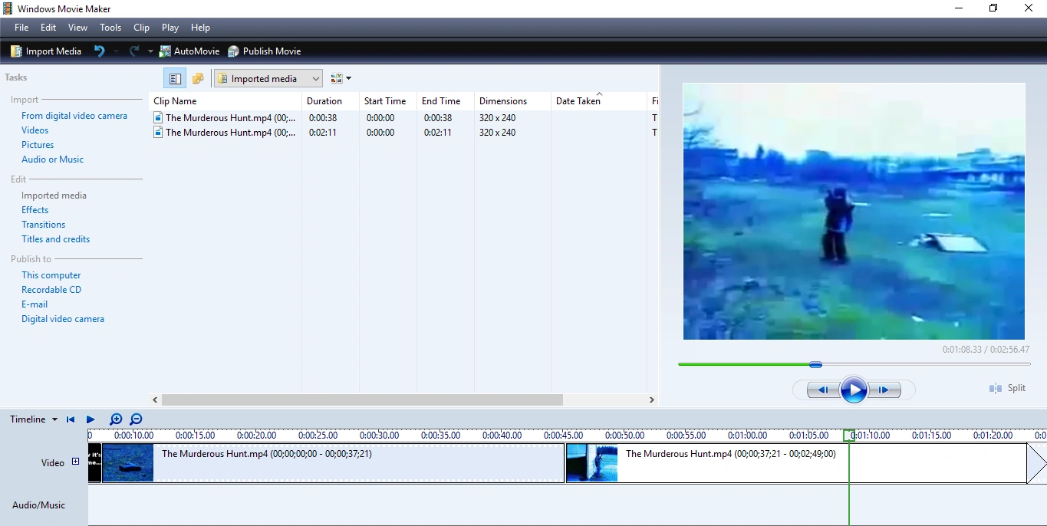Screen dimensions: 1047x526
Task: Toggle the Tasks pane view button
Action: [x=175, y=78]
